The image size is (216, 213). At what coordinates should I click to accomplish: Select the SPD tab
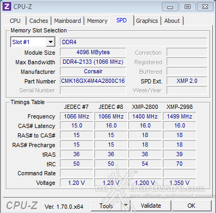[x=122, y=20]
